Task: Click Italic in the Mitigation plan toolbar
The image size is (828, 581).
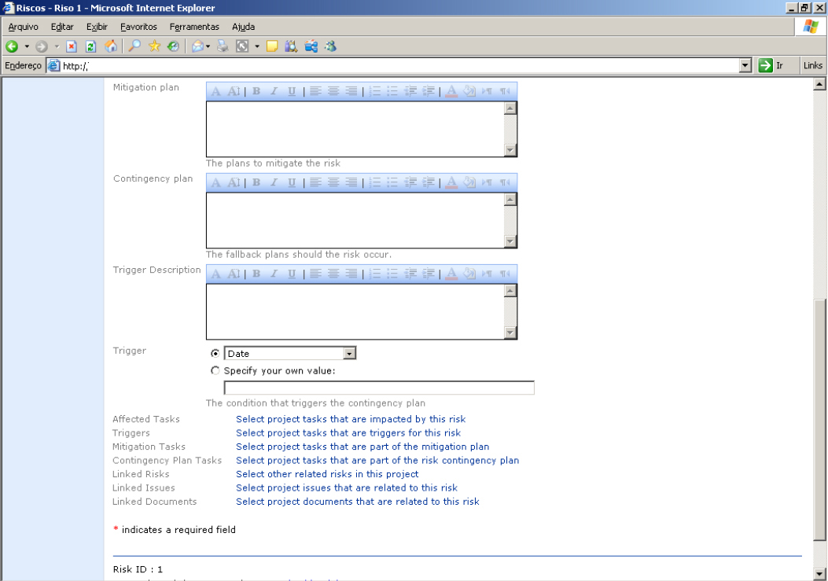Action: point(274,91)
